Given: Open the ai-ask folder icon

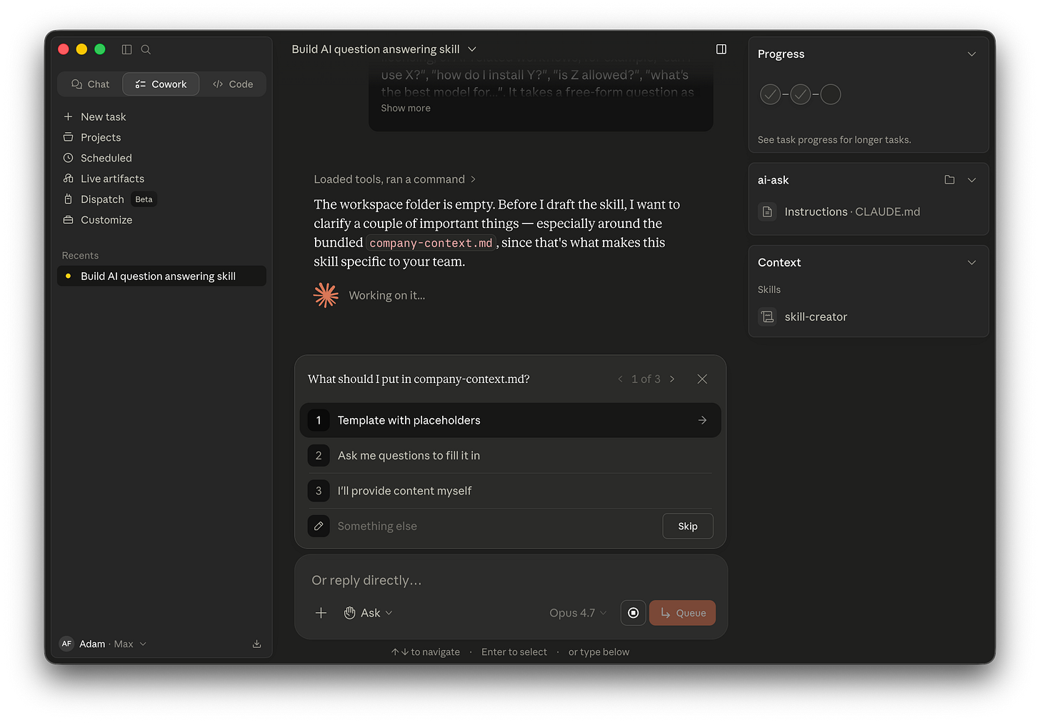Looking at the screenshot, I should pos(949,180).
